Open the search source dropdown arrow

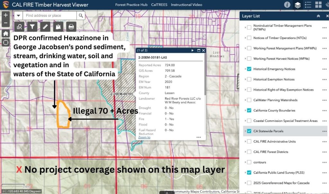pyautogui.click(x=18, y=16)
